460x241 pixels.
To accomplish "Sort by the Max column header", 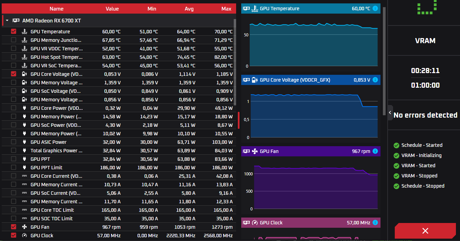I will tap(226, 9).
